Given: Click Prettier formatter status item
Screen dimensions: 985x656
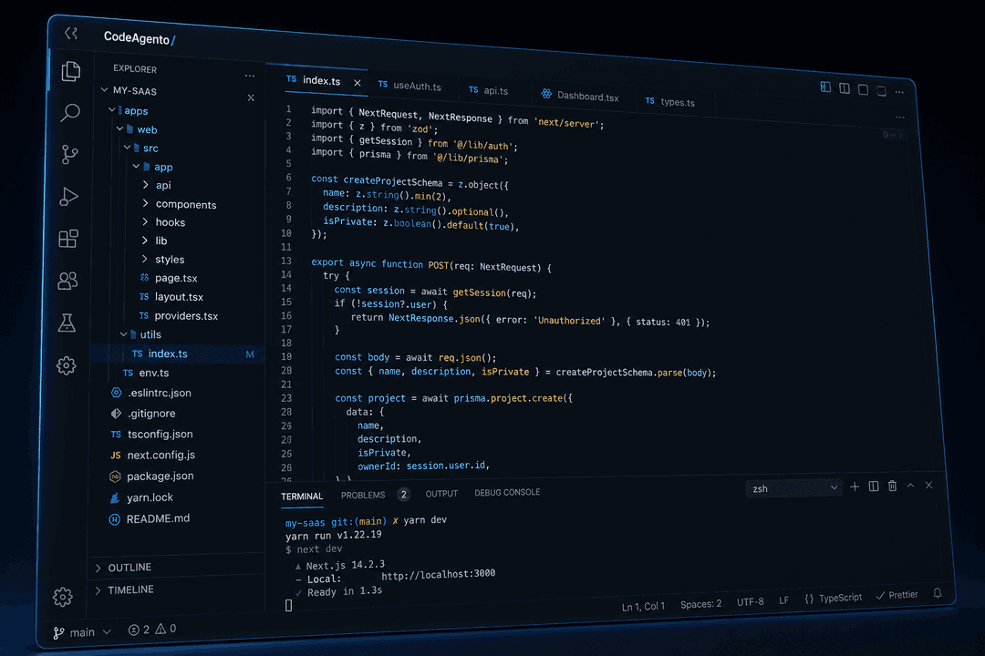Looking at the screenshot, I should pos(897,595).
